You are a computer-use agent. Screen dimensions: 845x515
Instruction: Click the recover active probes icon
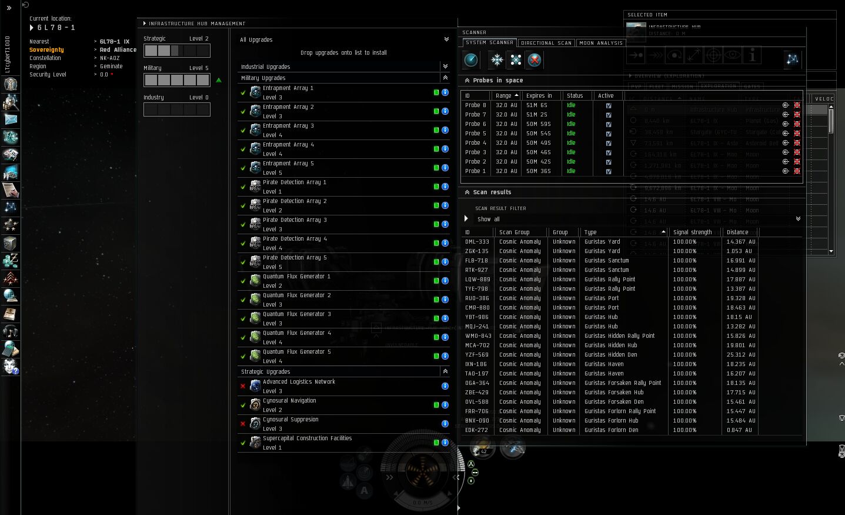(497, 59)
